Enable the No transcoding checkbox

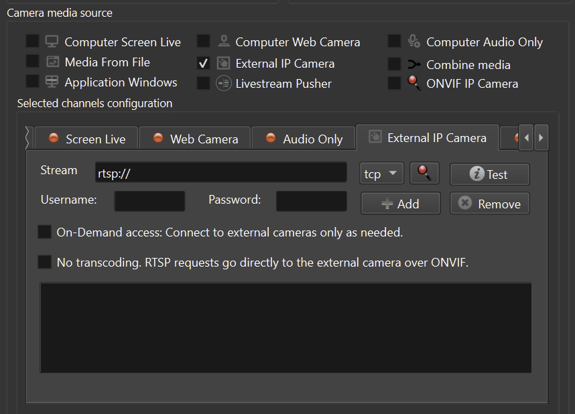click(44, 262)
